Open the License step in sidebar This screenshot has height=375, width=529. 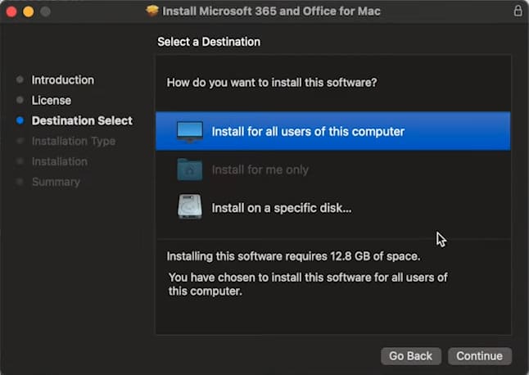[51, 101]
